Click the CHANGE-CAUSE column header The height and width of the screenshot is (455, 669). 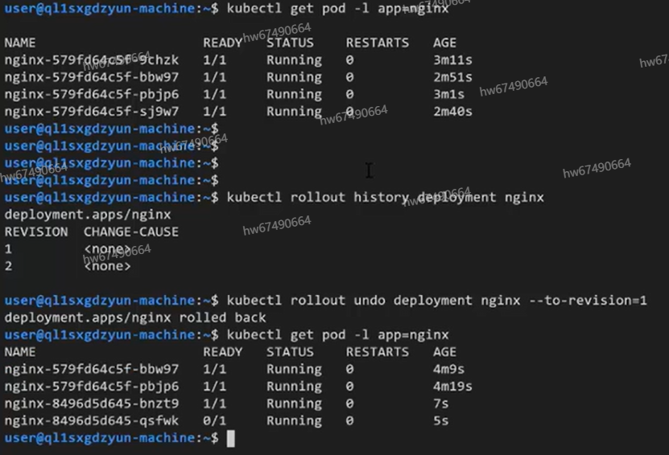[131, 232]
